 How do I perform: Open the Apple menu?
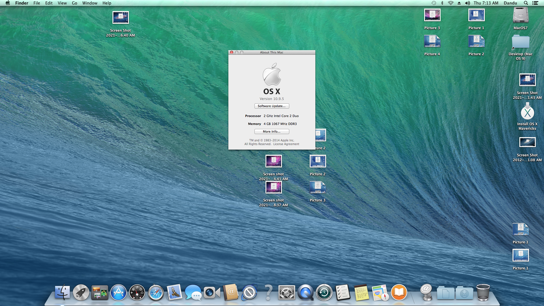[x=8, y=3]
